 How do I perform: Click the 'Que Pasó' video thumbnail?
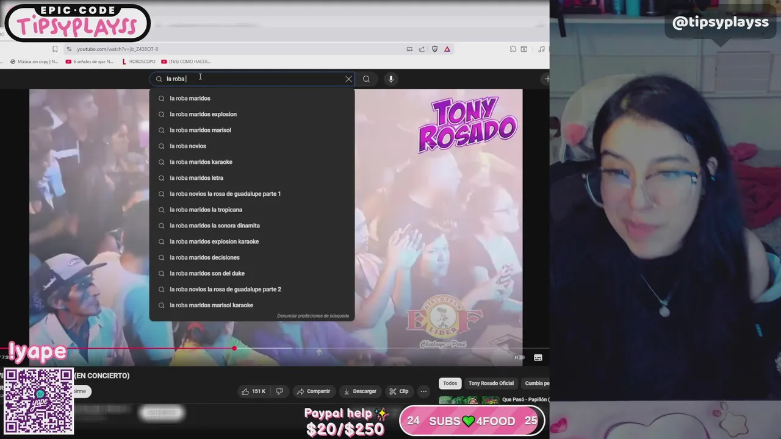469,400
